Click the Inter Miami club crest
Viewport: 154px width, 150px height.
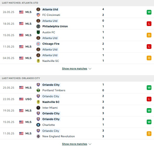38,108
